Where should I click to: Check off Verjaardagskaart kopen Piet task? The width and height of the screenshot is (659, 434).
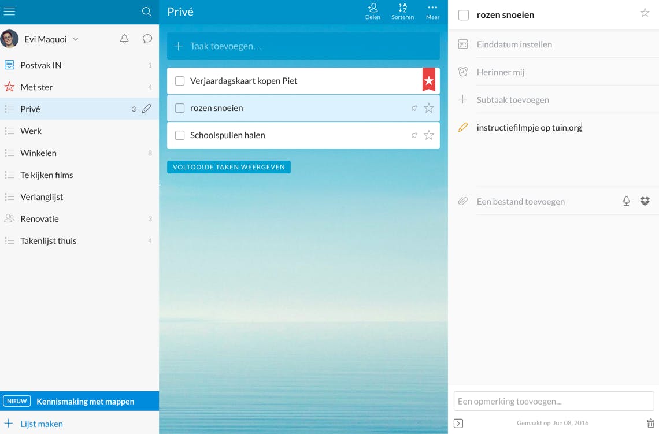[180, 81]
